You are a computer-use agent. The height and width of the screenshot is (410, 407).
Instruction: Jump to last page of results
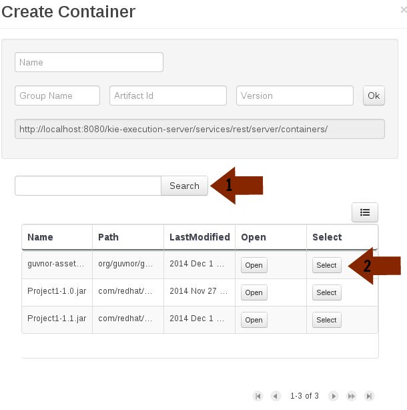(x=369, y=396)
